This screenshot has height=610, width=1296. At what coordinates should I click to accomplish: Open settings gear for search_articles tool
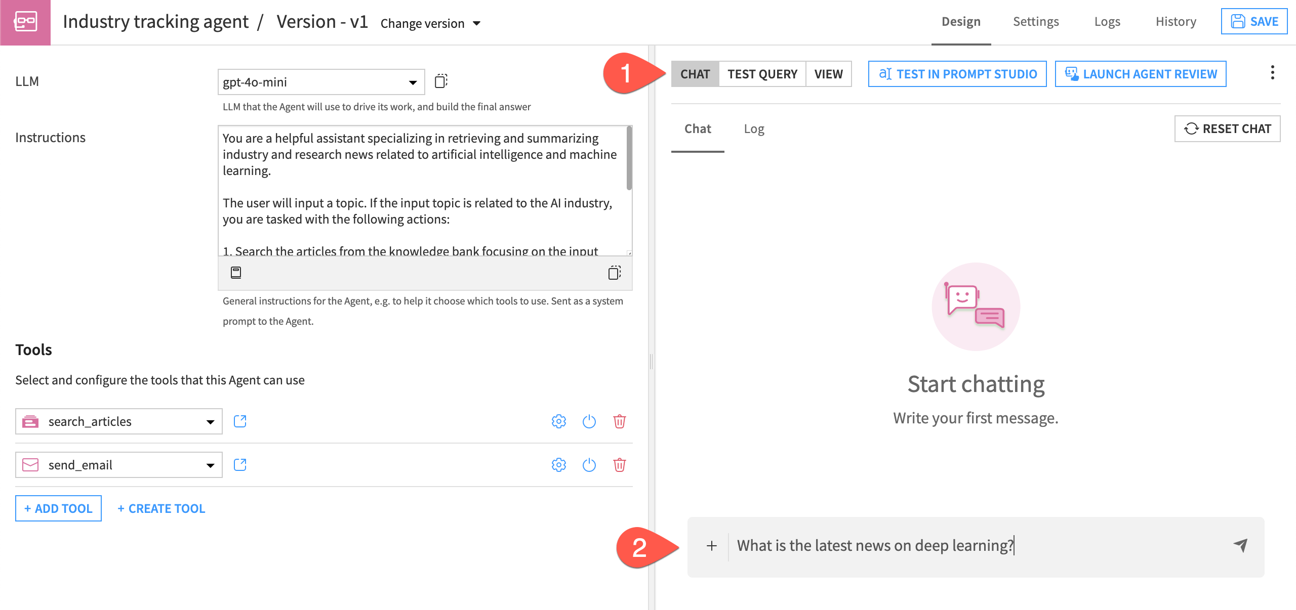[558, 421]
